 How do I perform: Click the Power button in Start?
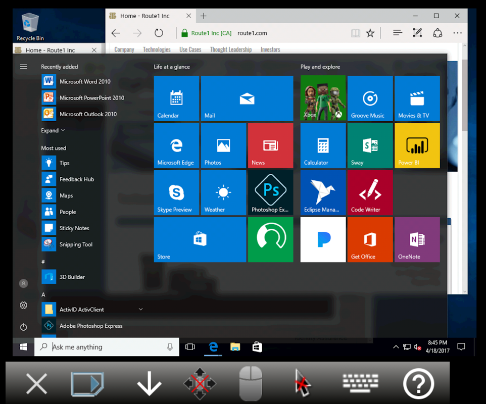pyautogui.click(x=24, y=327)
